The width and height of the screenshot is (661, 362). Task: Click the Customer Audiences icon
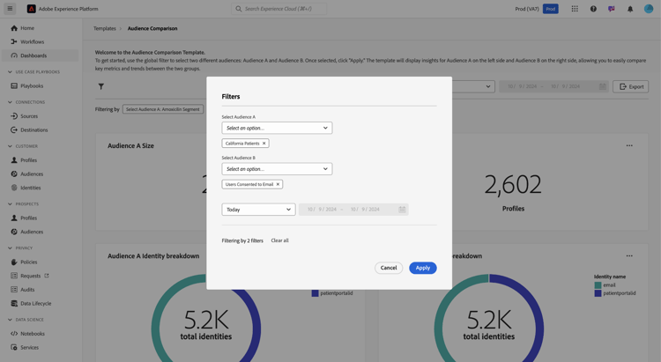pyautogui.click(x=14, y=174)
